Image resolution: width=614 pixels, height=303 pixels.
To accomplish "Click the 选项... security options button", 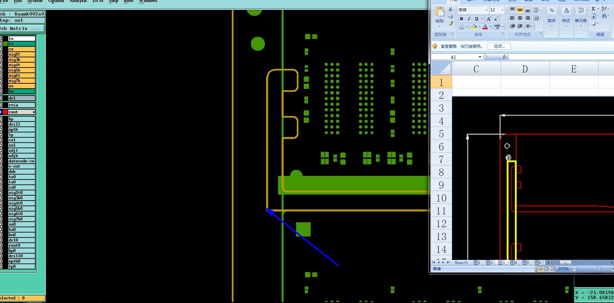I will click(499, 46).
